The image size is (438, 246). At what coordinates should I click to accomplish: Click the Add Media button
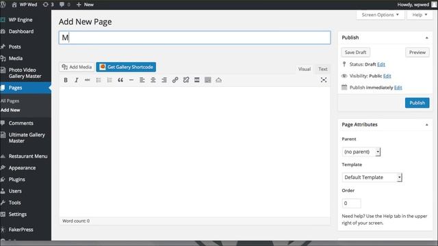pyautogui.click(x=77, y=67)
